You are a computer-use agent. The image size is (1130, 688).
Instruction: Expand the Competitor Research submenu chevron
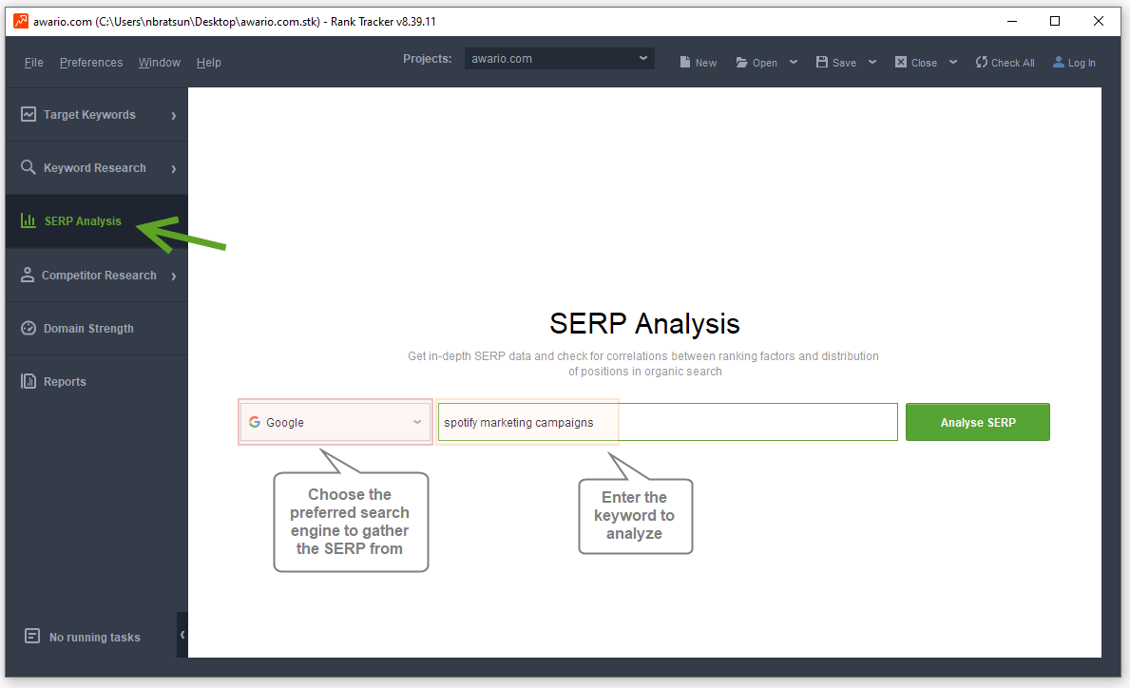click(x=174, y=276)
